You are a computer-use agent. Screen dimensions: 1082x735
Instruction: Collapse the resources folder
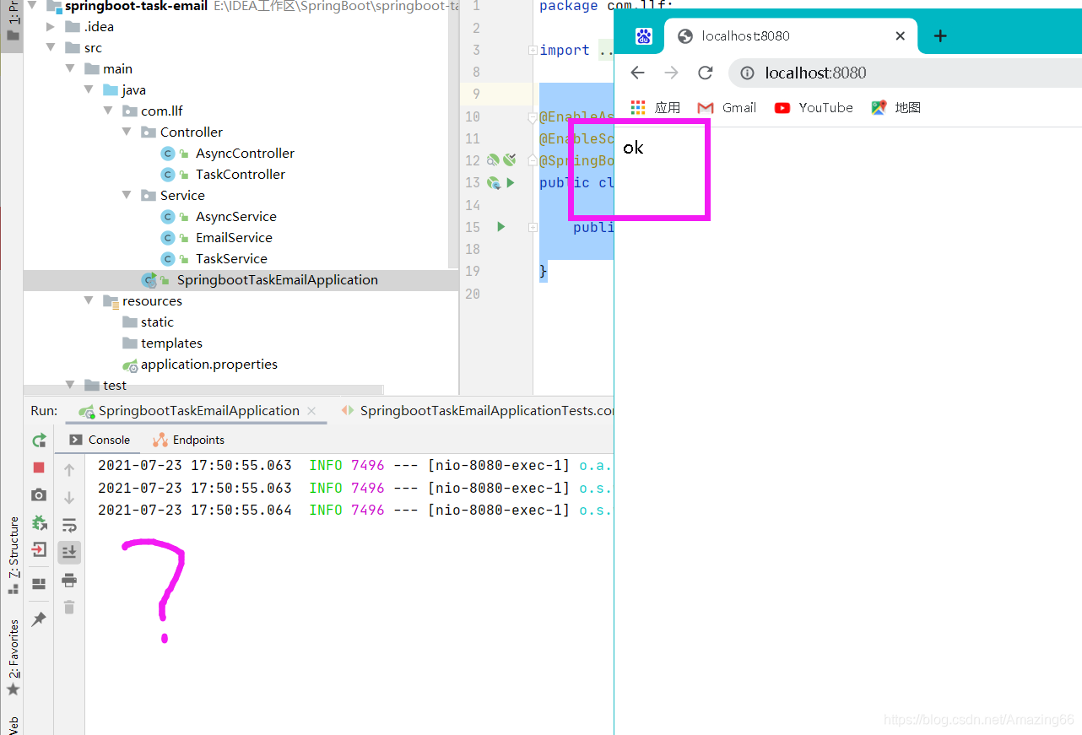tap(89, 300)
